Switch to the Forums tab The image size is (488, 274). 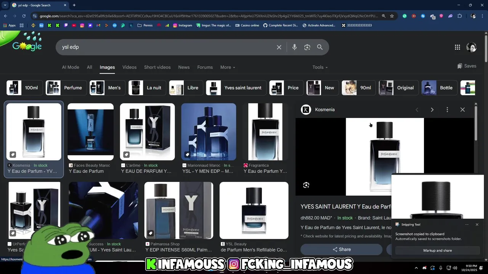(x=205, y=67)
